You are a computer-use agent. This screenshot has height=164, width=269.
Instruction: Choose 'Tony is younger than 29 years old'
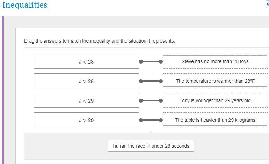(216, 100)
